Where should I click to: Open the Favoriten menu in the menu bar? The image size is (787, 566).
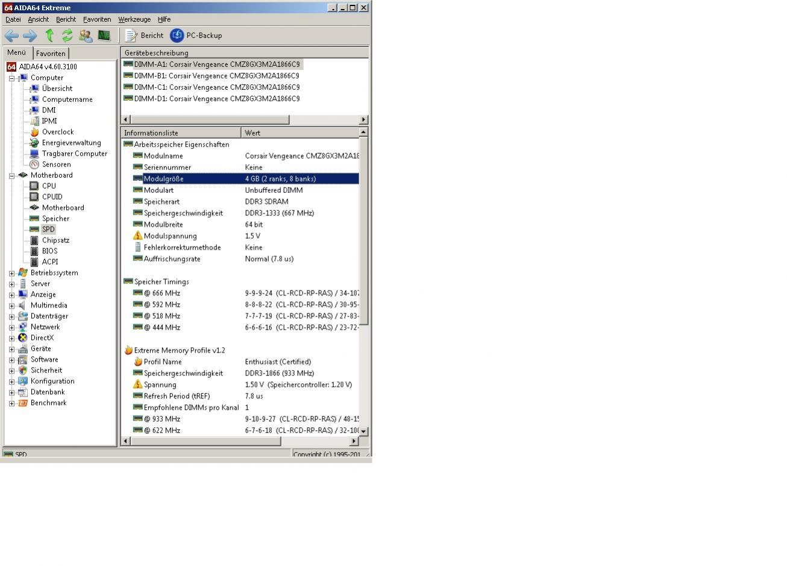(x=97, y=19)
